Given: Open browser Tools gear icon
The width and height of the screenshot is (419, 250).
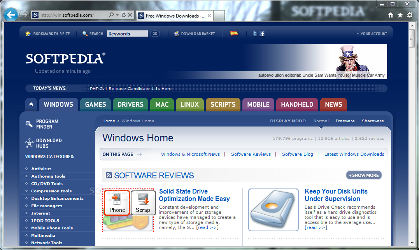Looking at the screenshot, I should point(410,15).
